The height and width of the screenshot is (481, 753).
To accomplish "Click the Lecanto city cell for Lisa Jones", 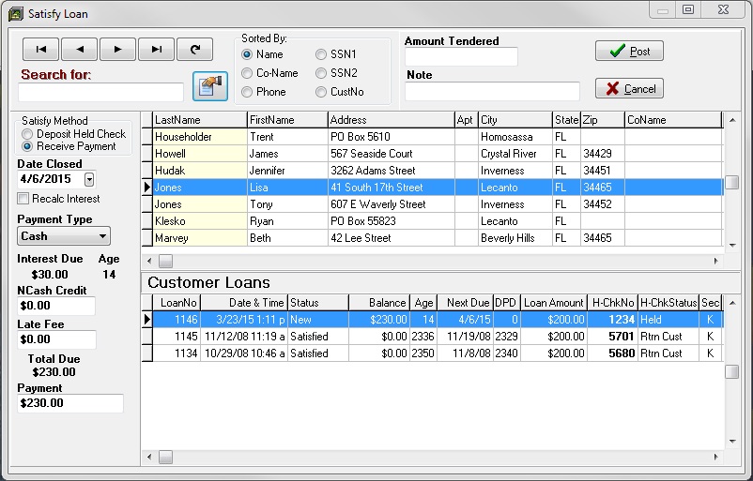I will (x=515, y=188).
